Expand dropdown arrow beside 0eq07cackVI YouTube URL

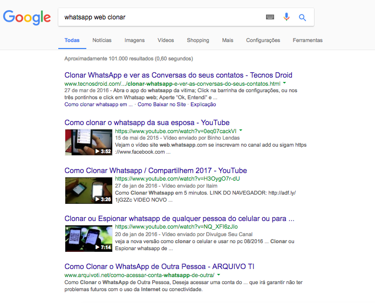[x=241, y=130]
